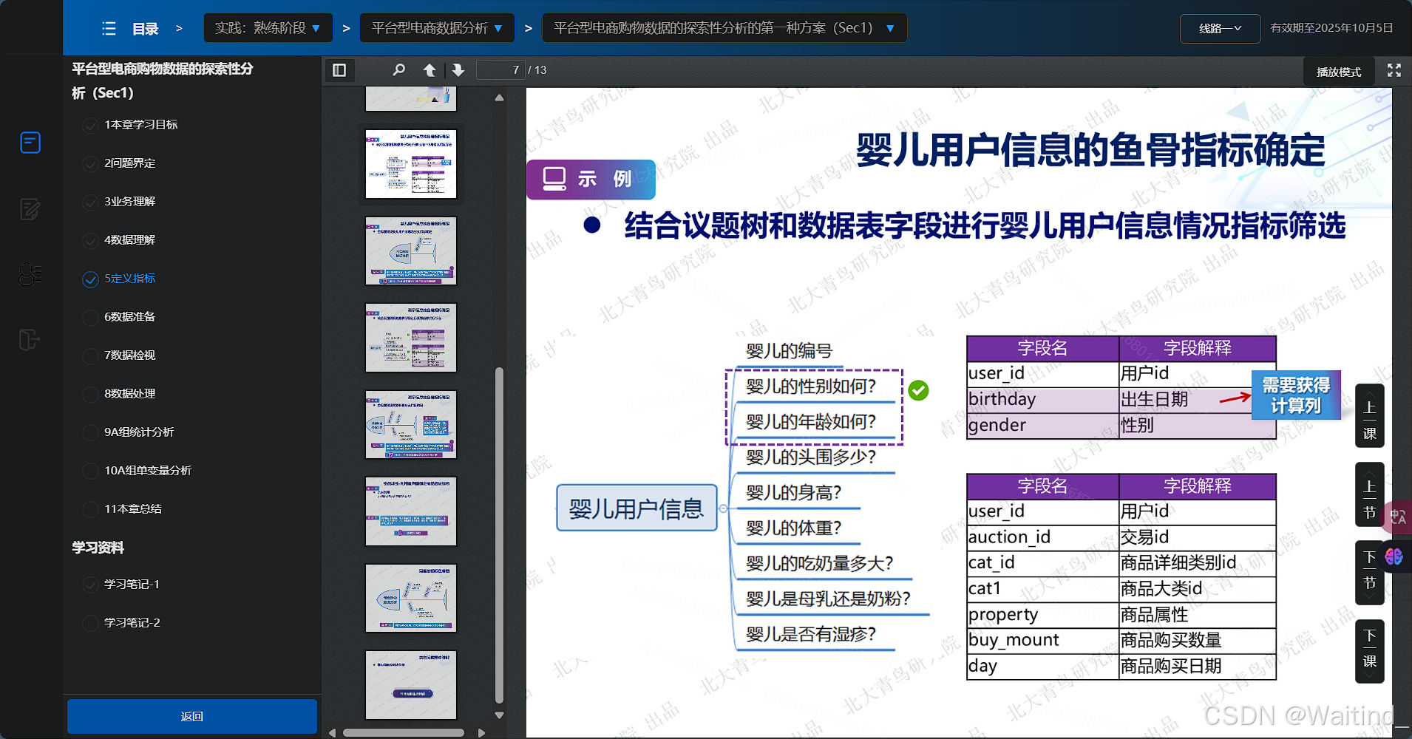Go to previous page with up arrow
Screen dimensions: 1412x739
tap(430, 70)
